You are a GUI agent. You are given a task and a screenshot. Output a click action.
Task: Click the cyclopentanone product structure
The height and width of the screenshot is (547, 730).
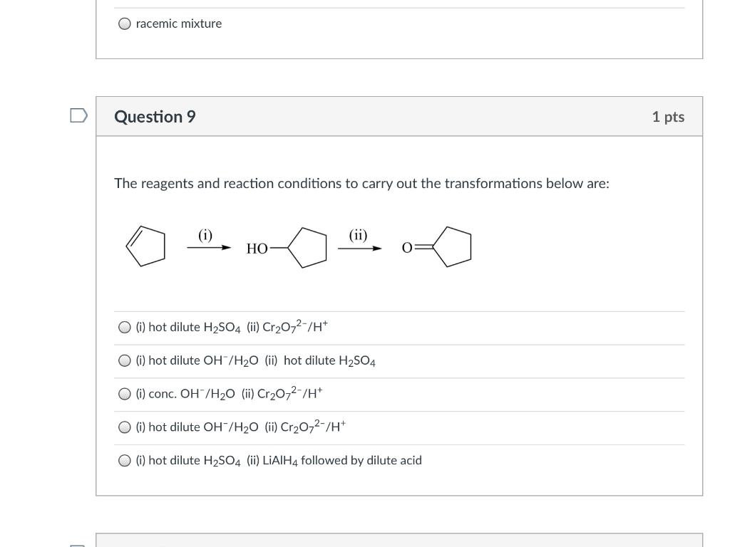point(438,247)
